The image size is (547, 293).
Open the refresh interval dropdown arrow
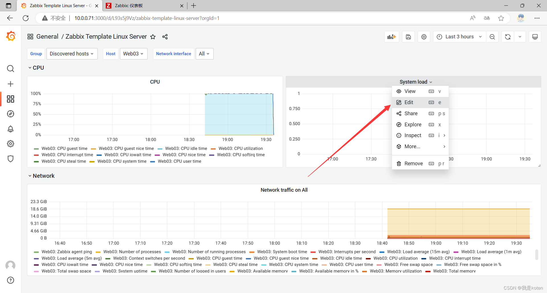(x=520, y=37)
